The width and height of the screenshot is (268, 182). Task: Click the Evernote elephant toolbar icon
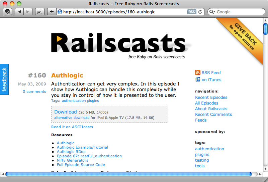tap(7, 12)
